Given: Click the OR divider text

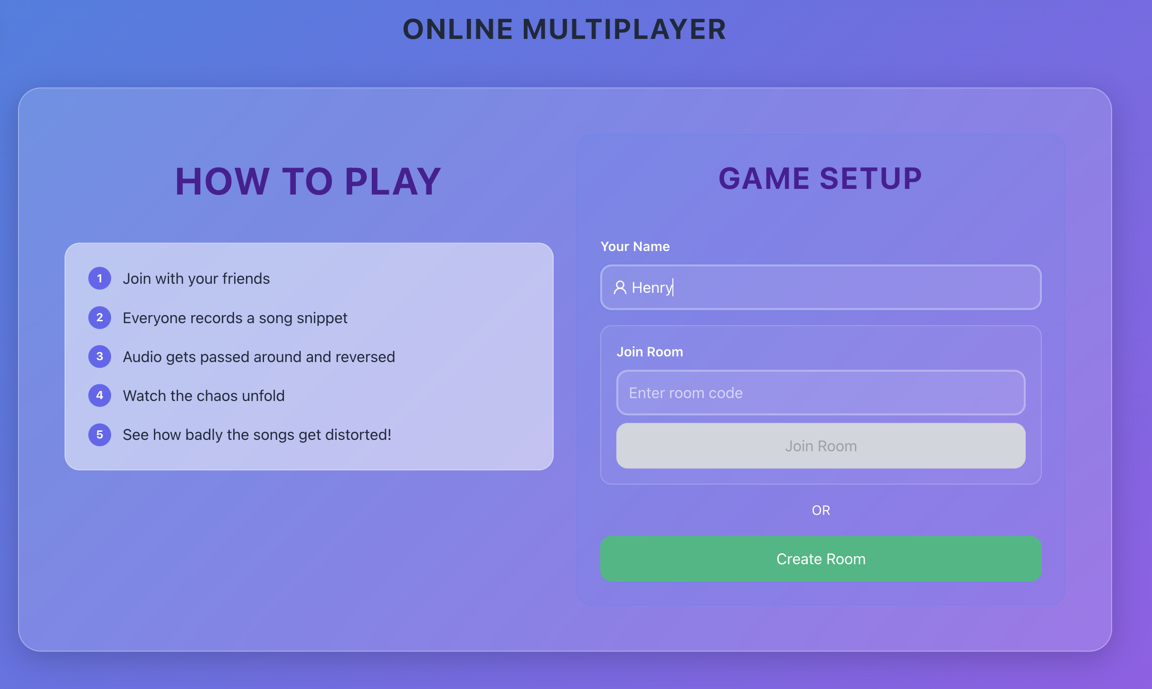Looking at the screenshot, I should 821,511.
